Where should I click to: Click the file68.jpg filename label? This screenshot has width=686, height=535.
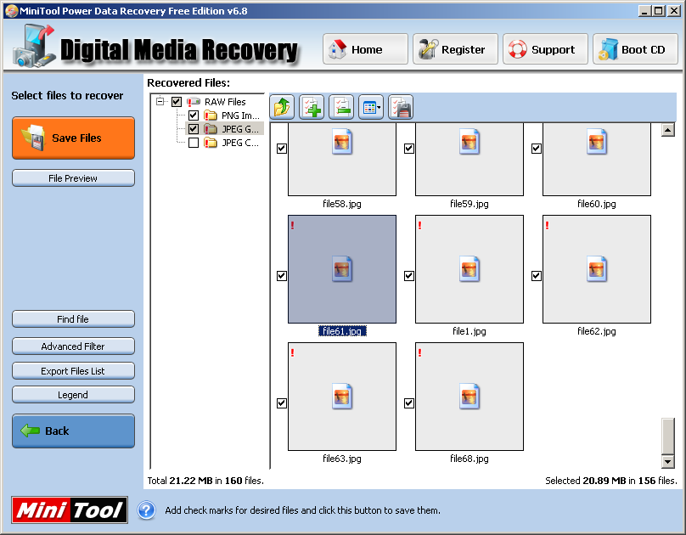coord(470,459)
